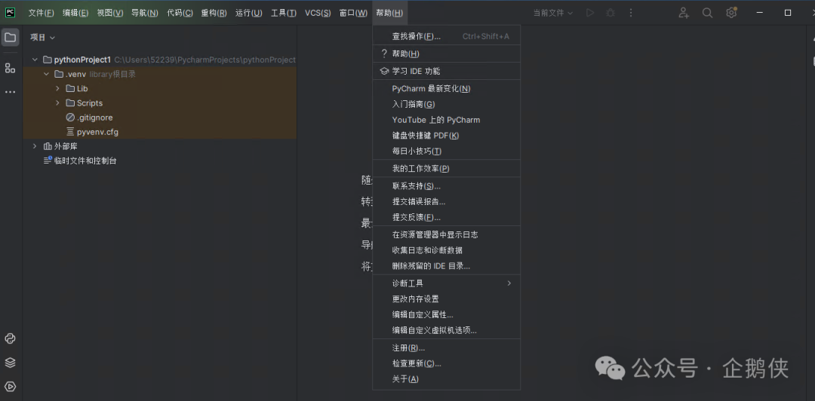Choose 编辑自定义属性... menu item
Viewport: 815px width, 401px height.
pos(447,315)
